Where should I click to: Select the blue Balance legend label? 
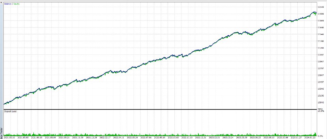(8, 4)
